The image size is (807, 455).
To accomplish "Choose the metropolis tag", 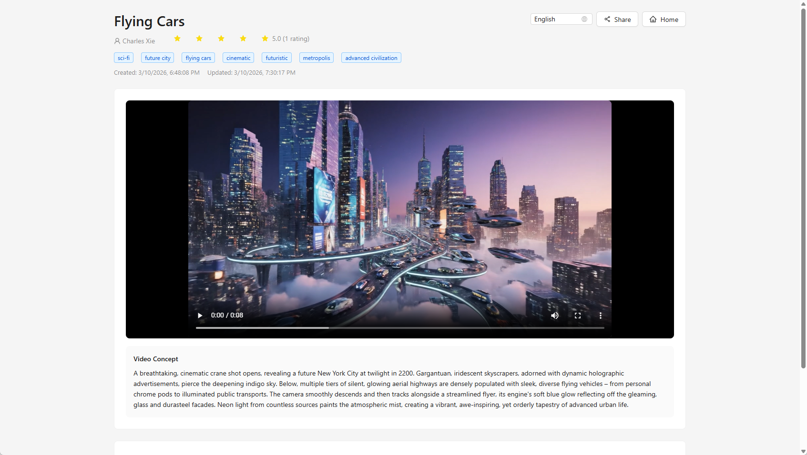I will [317, 58].
